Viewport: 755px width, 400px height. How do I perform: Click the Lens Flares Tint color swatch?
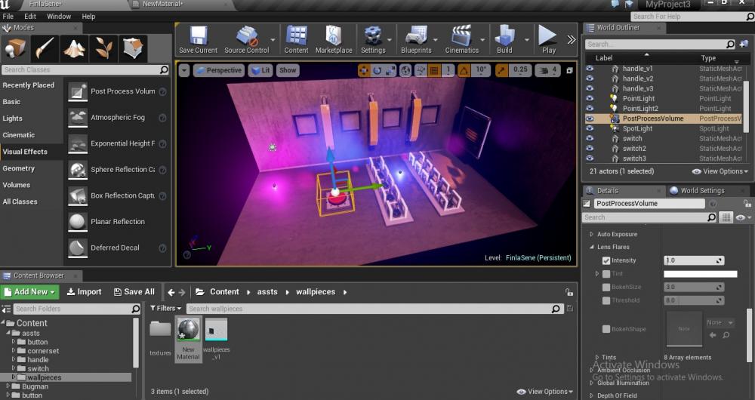[700, 274]
